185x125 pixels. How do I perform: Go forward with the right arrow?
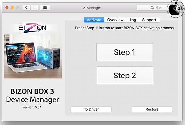(x=34, y=8)
